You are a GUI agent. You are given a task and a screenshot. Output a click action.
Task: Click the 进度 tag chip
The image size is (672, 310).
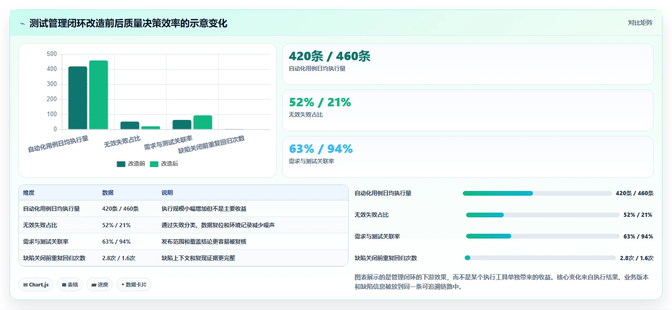tap(99, 285)
